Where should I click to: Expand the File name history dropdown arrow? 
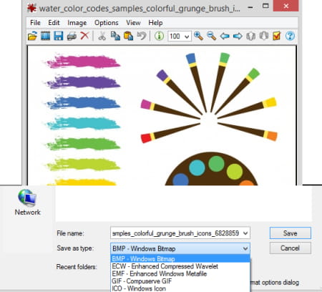click(x=245, y=233)
